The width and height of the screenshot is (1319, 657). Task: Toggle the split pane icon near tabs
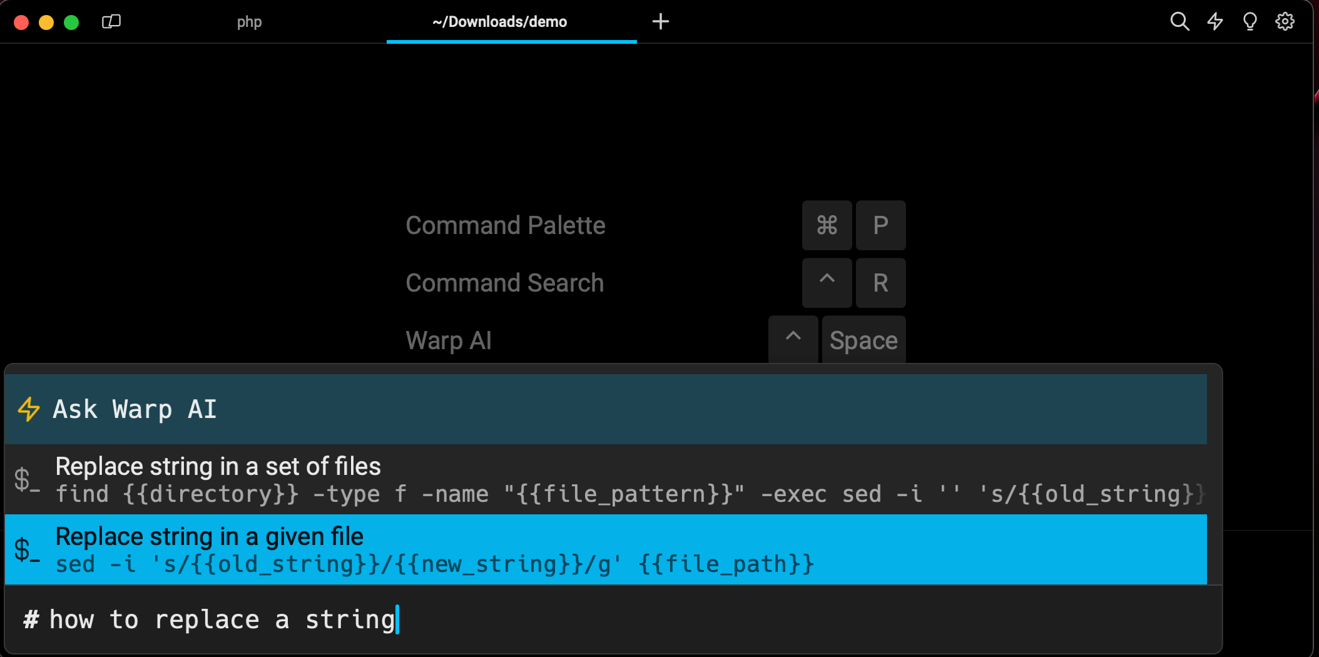tap(111, 22)
